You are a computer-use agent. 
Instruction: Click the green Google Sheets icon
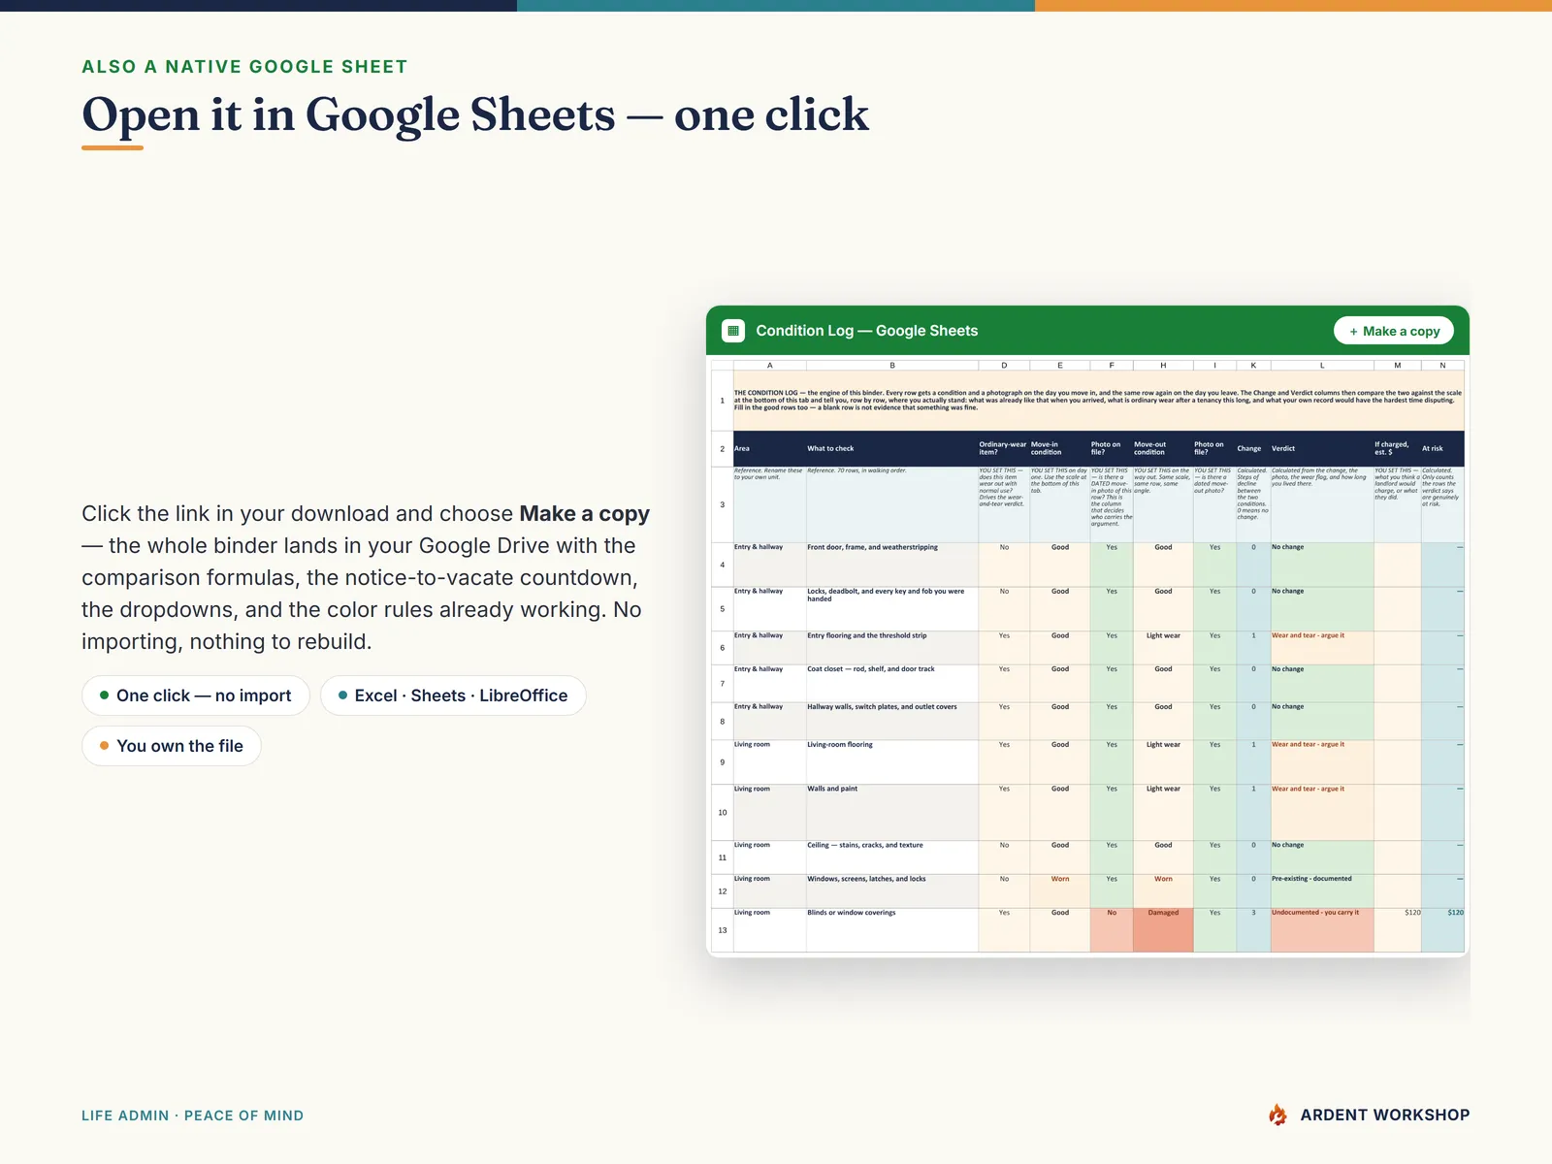click(733, 331)
